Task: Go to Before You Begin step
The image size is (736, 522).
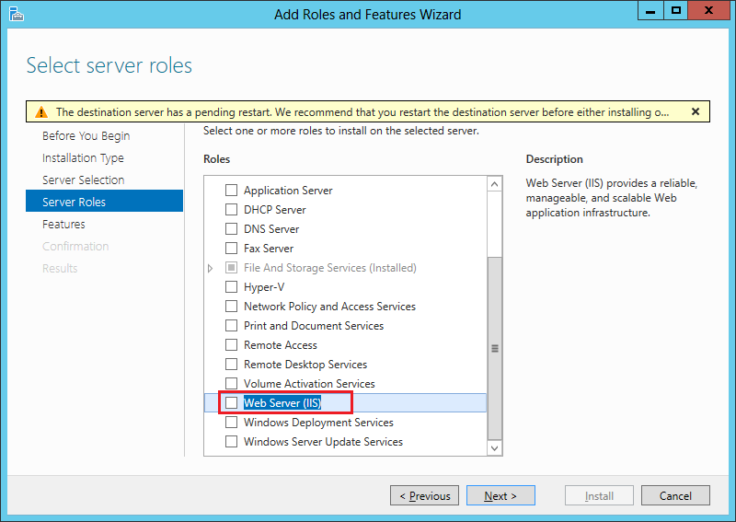Action: coord(86,135)
